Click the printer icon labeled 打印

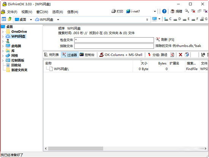pos(117,11)
